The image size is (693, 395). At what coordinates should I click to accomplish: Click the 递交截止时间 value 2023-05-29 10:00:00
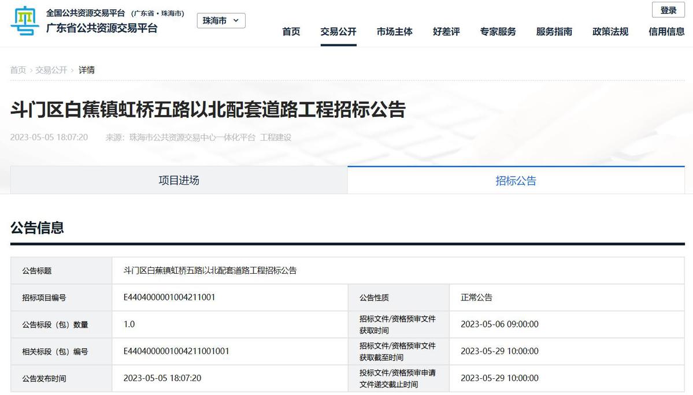point(499,378)
